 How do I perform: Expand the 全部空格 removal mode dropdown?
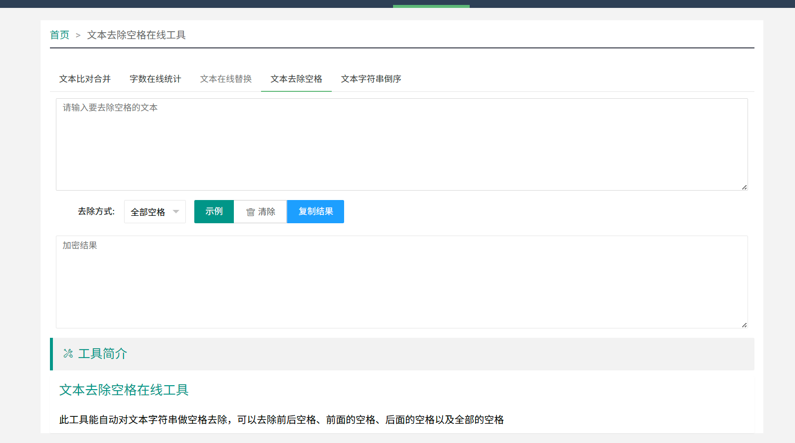155,212
